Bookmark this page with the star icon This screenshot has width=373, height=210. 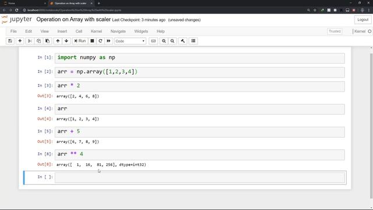tap(315, 10)
